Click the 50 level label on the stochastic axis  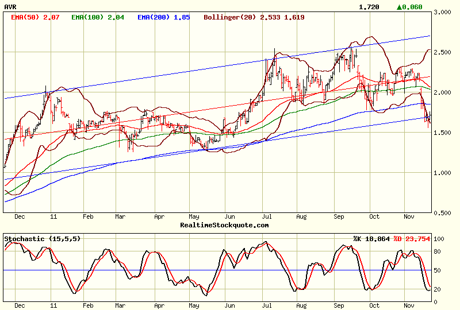click(438, 270)
